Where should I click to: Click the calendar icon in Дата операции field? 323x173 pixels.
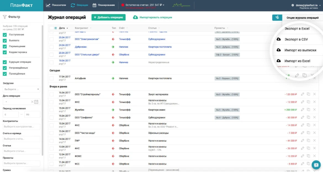tap(36, 102)
